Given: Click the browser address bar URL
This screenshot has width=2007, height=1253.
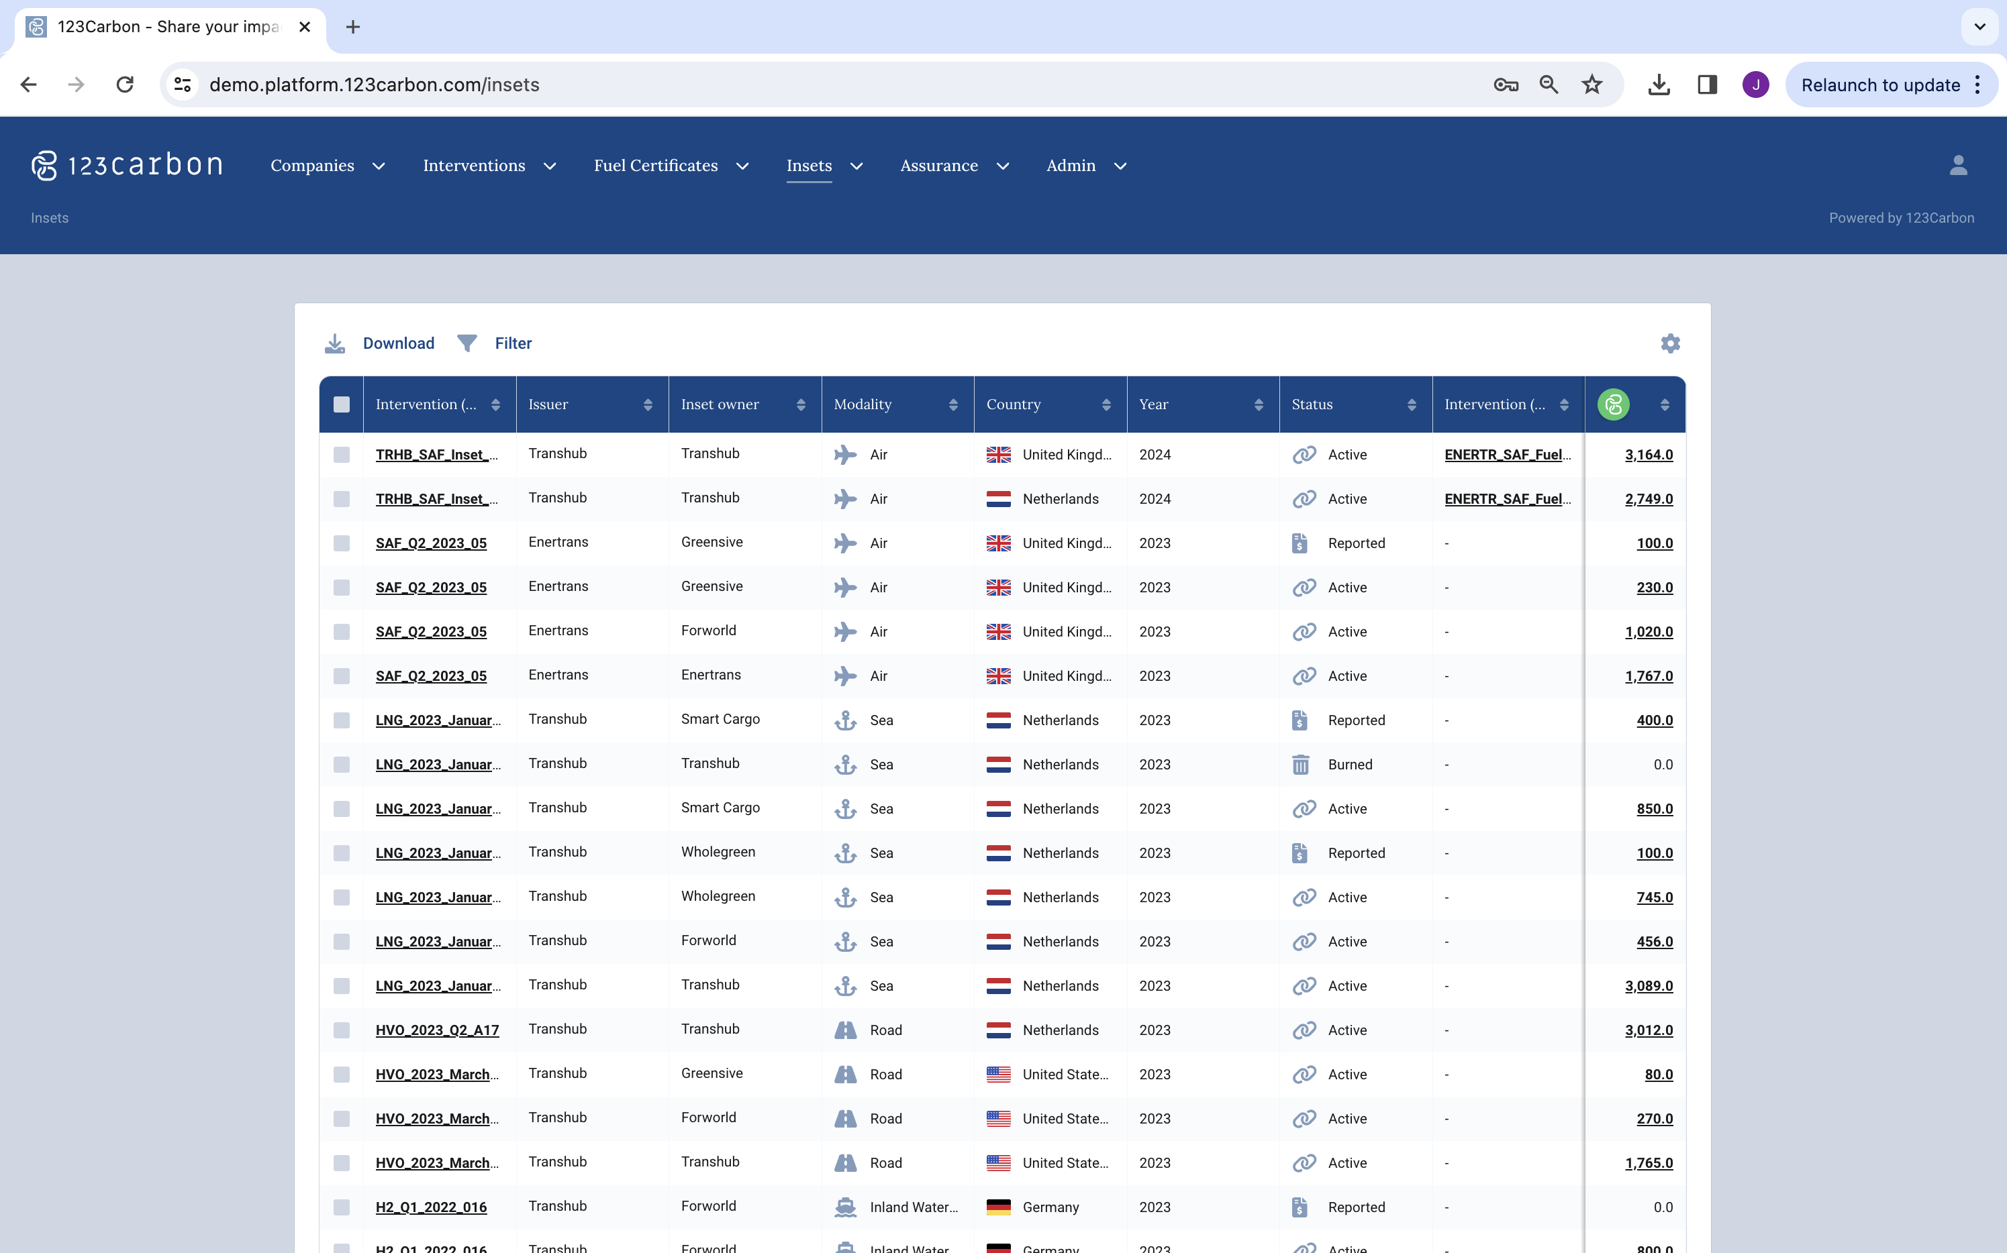Looking at the screenshot, I should tap(374, 85).
